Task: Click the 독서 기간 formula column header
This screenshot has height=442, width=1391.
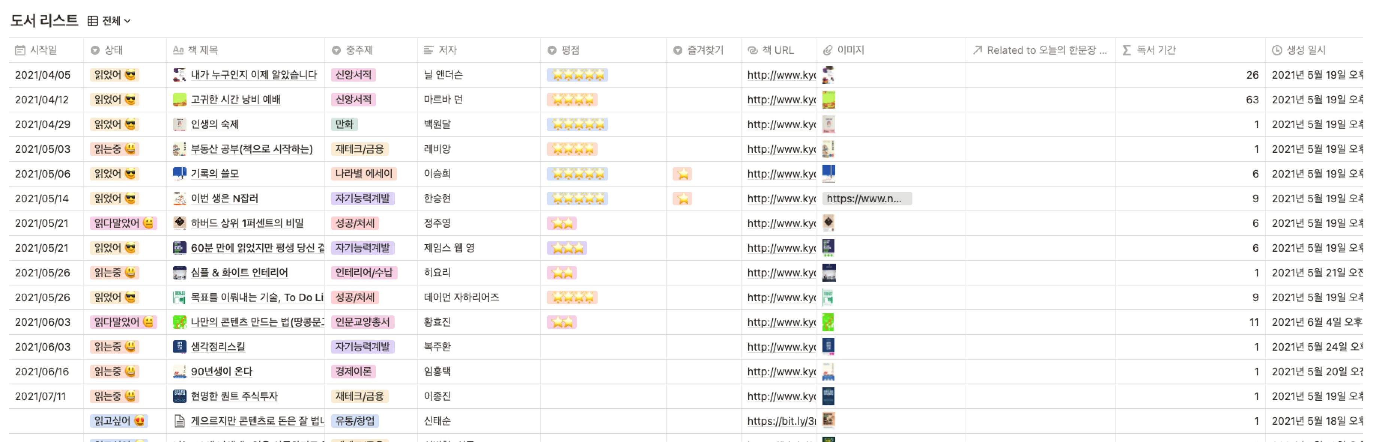Action: point(1155,50)
